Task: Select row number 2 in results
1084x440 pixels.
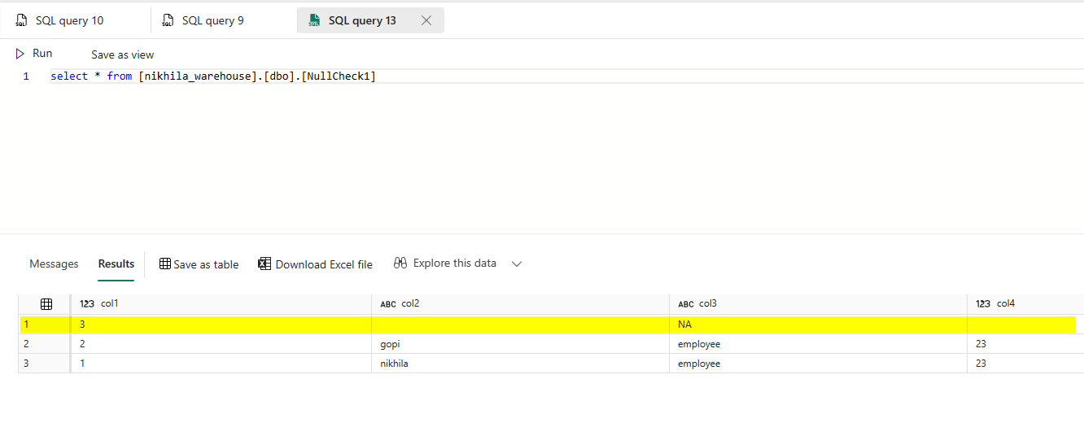Action: tap(44, 344)
